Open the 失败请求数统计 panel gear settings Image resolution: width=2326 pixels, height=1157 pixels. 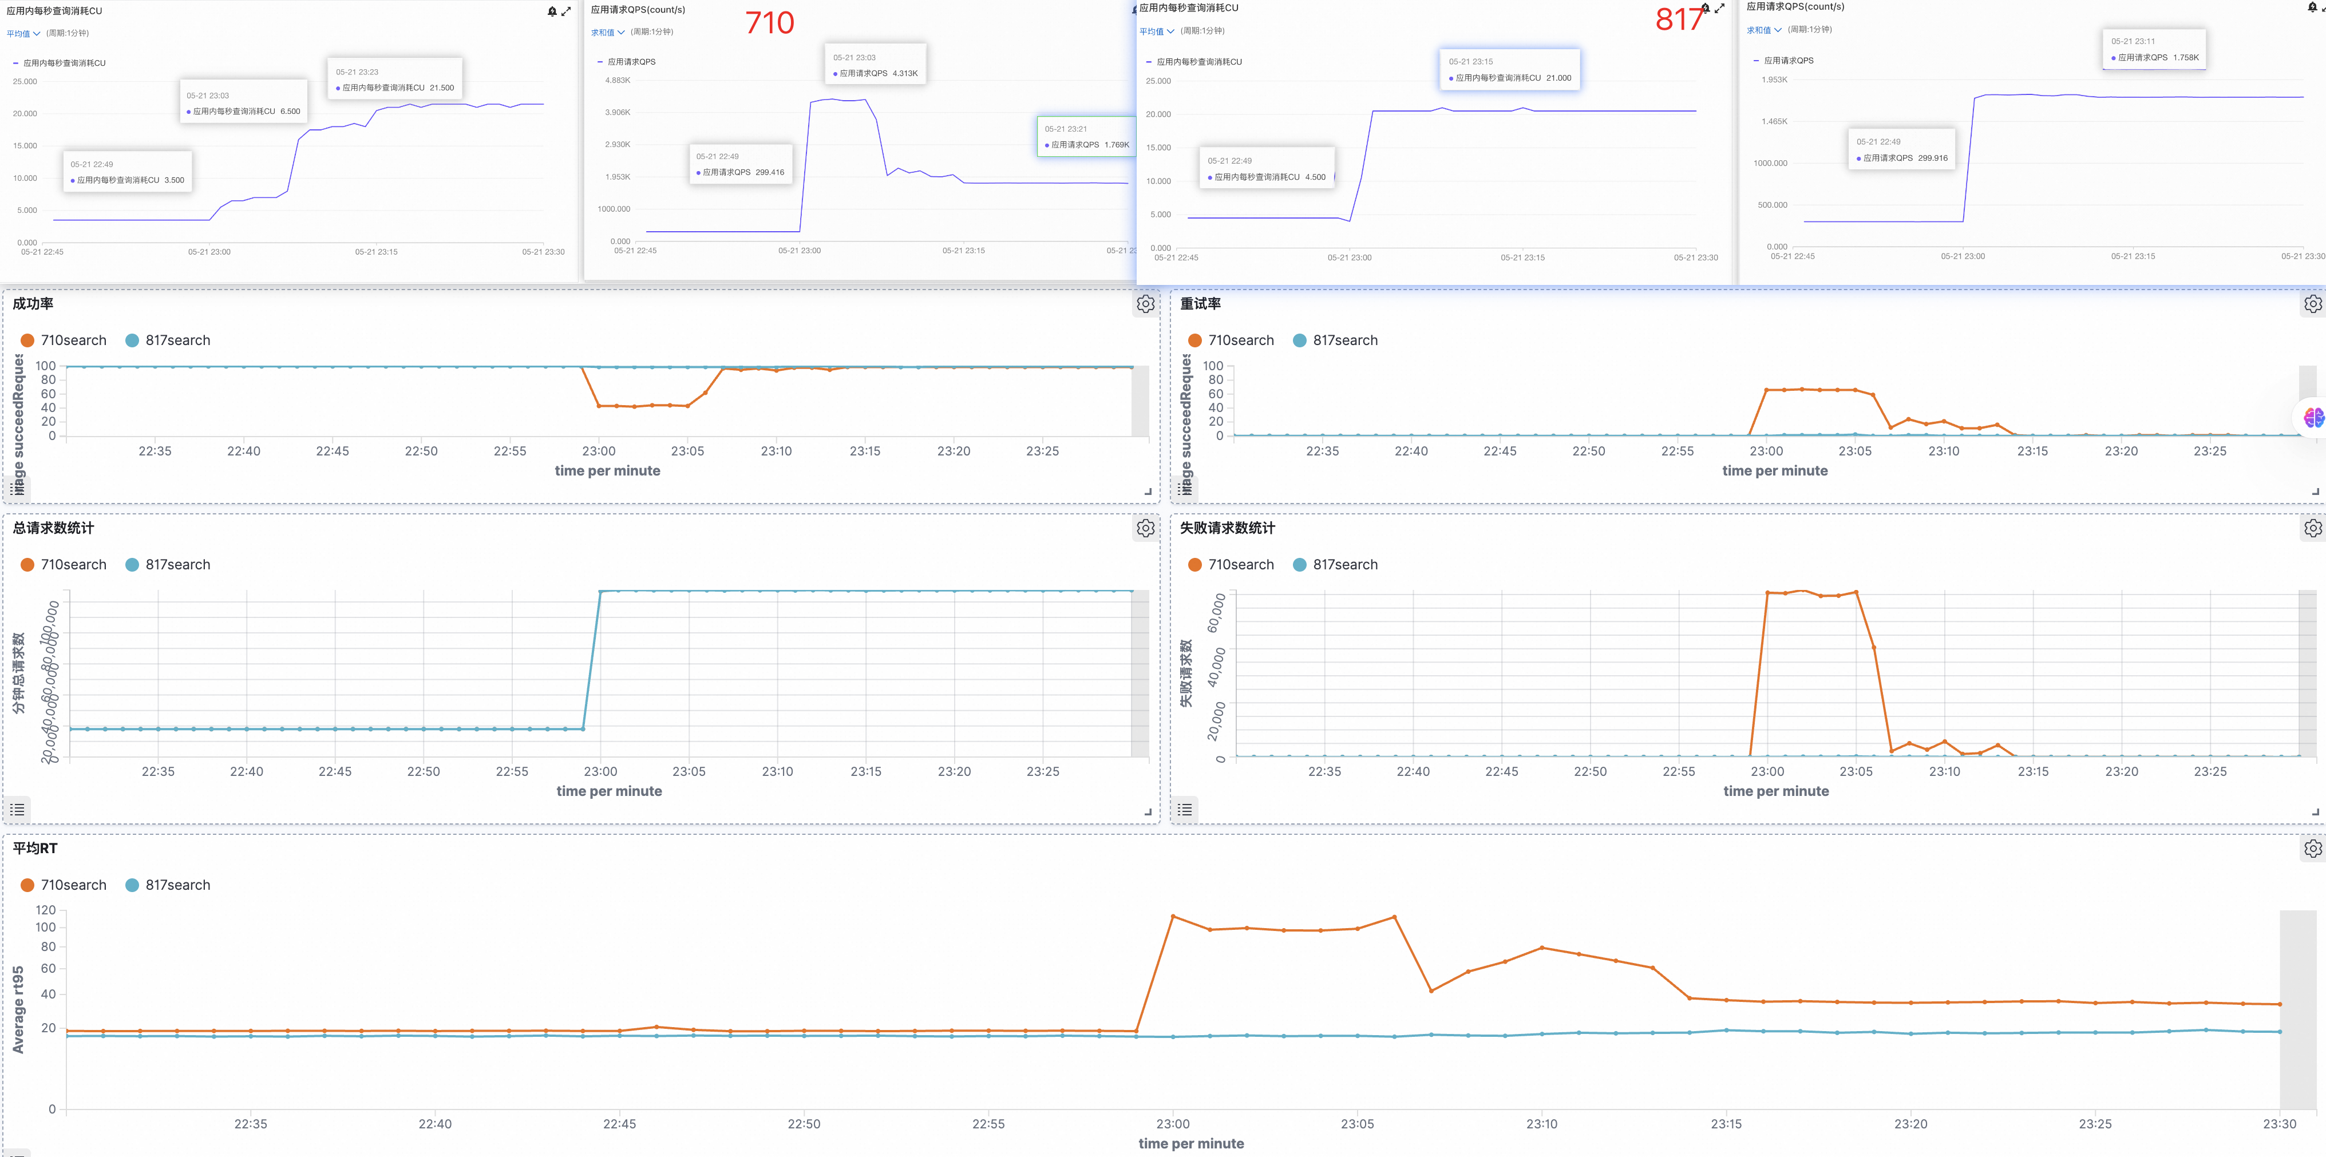(2312, 528)
